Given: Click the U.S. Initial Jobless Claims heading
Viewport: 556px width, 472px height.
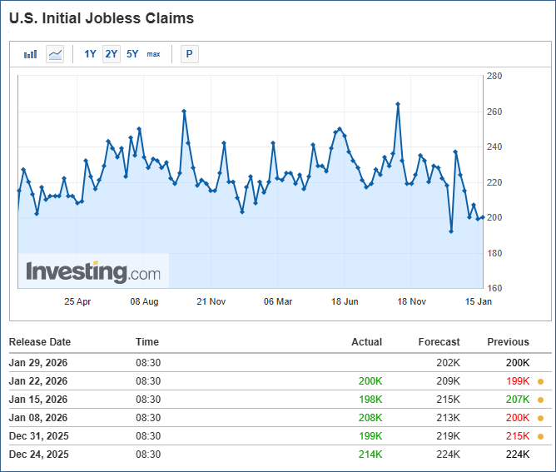Looking at the screenshot, I should click(x=102, y=17).
